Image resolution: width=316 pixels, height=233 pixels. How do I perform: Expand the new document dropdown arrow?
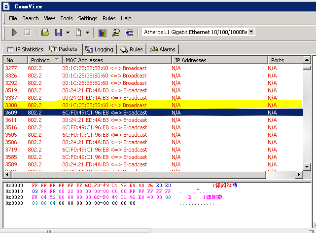click(x=87, y=33)
